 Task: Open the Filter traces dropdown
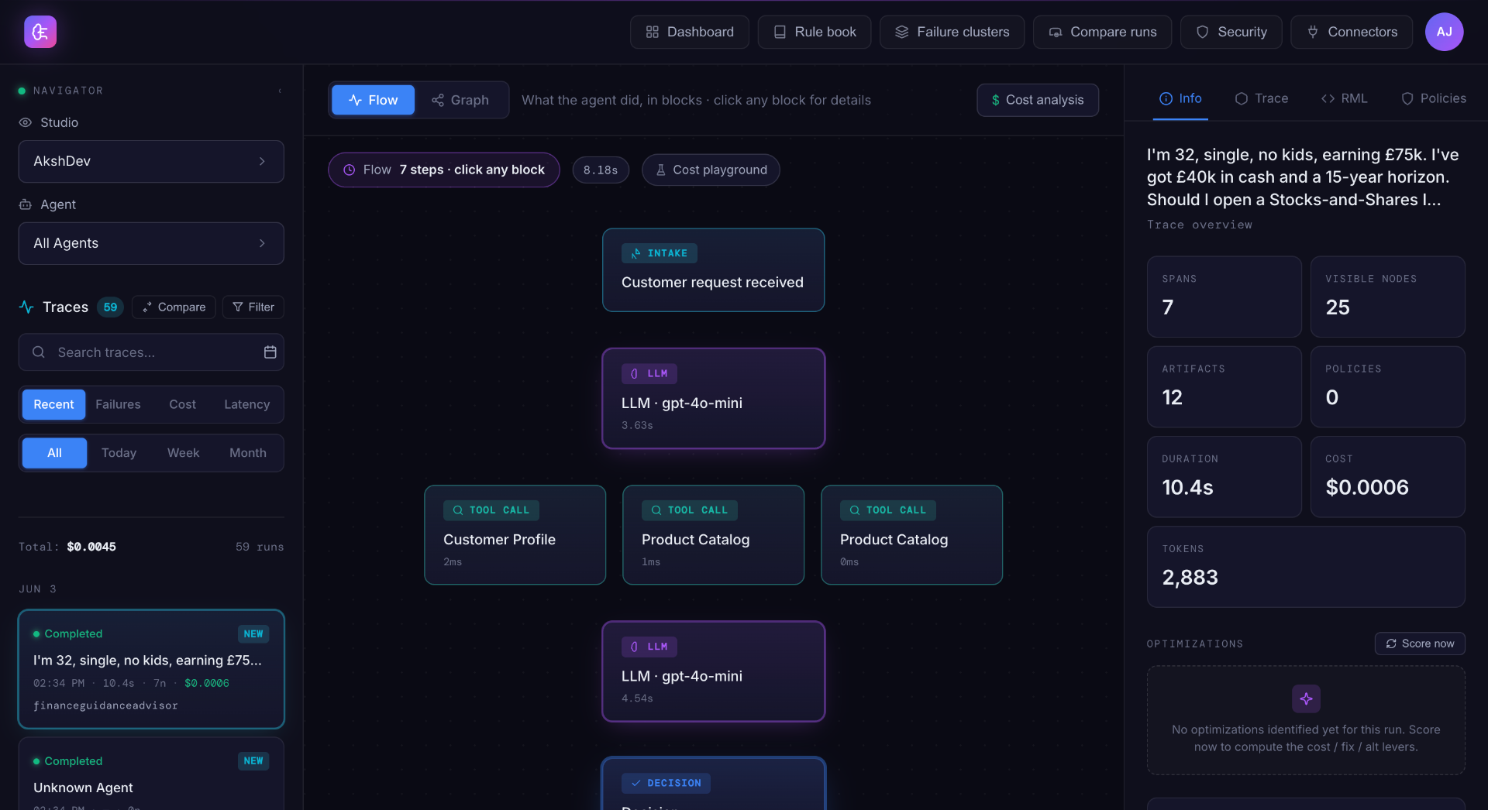[253, 307]
